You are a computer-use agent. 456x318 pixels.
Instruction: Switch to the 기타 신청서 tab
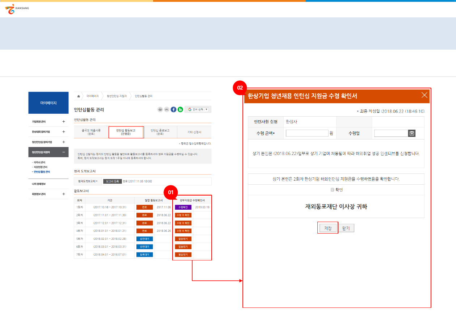194,132
